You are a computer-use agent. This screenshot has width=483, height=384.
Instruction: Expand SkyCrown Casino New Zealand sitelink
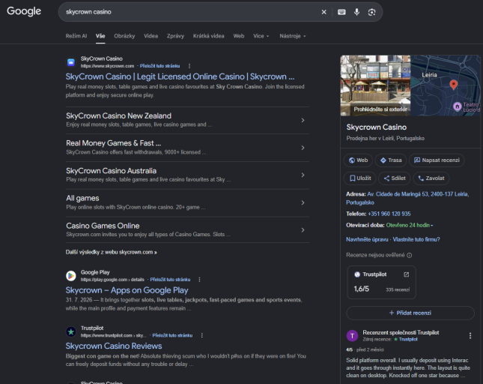tap(187, 120)
